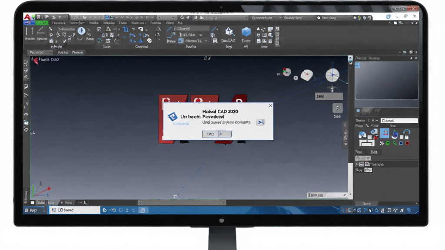
Task: Open the title bar dropdown with the white circle
Action: 333,17
